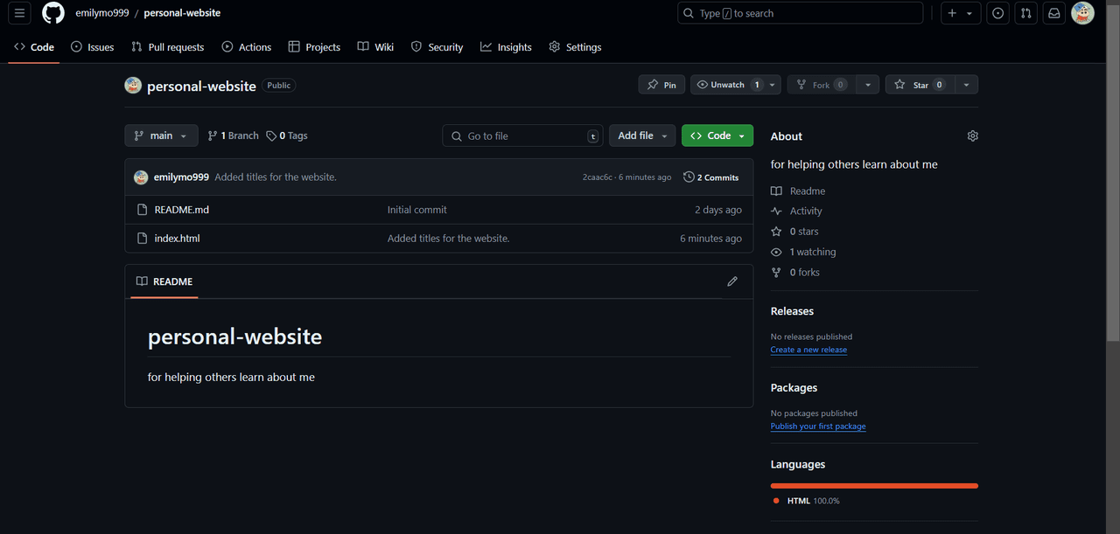Screen dimensions: 1120x534
Task: Edit README with the pencil icon
Action: click(732, 281)
